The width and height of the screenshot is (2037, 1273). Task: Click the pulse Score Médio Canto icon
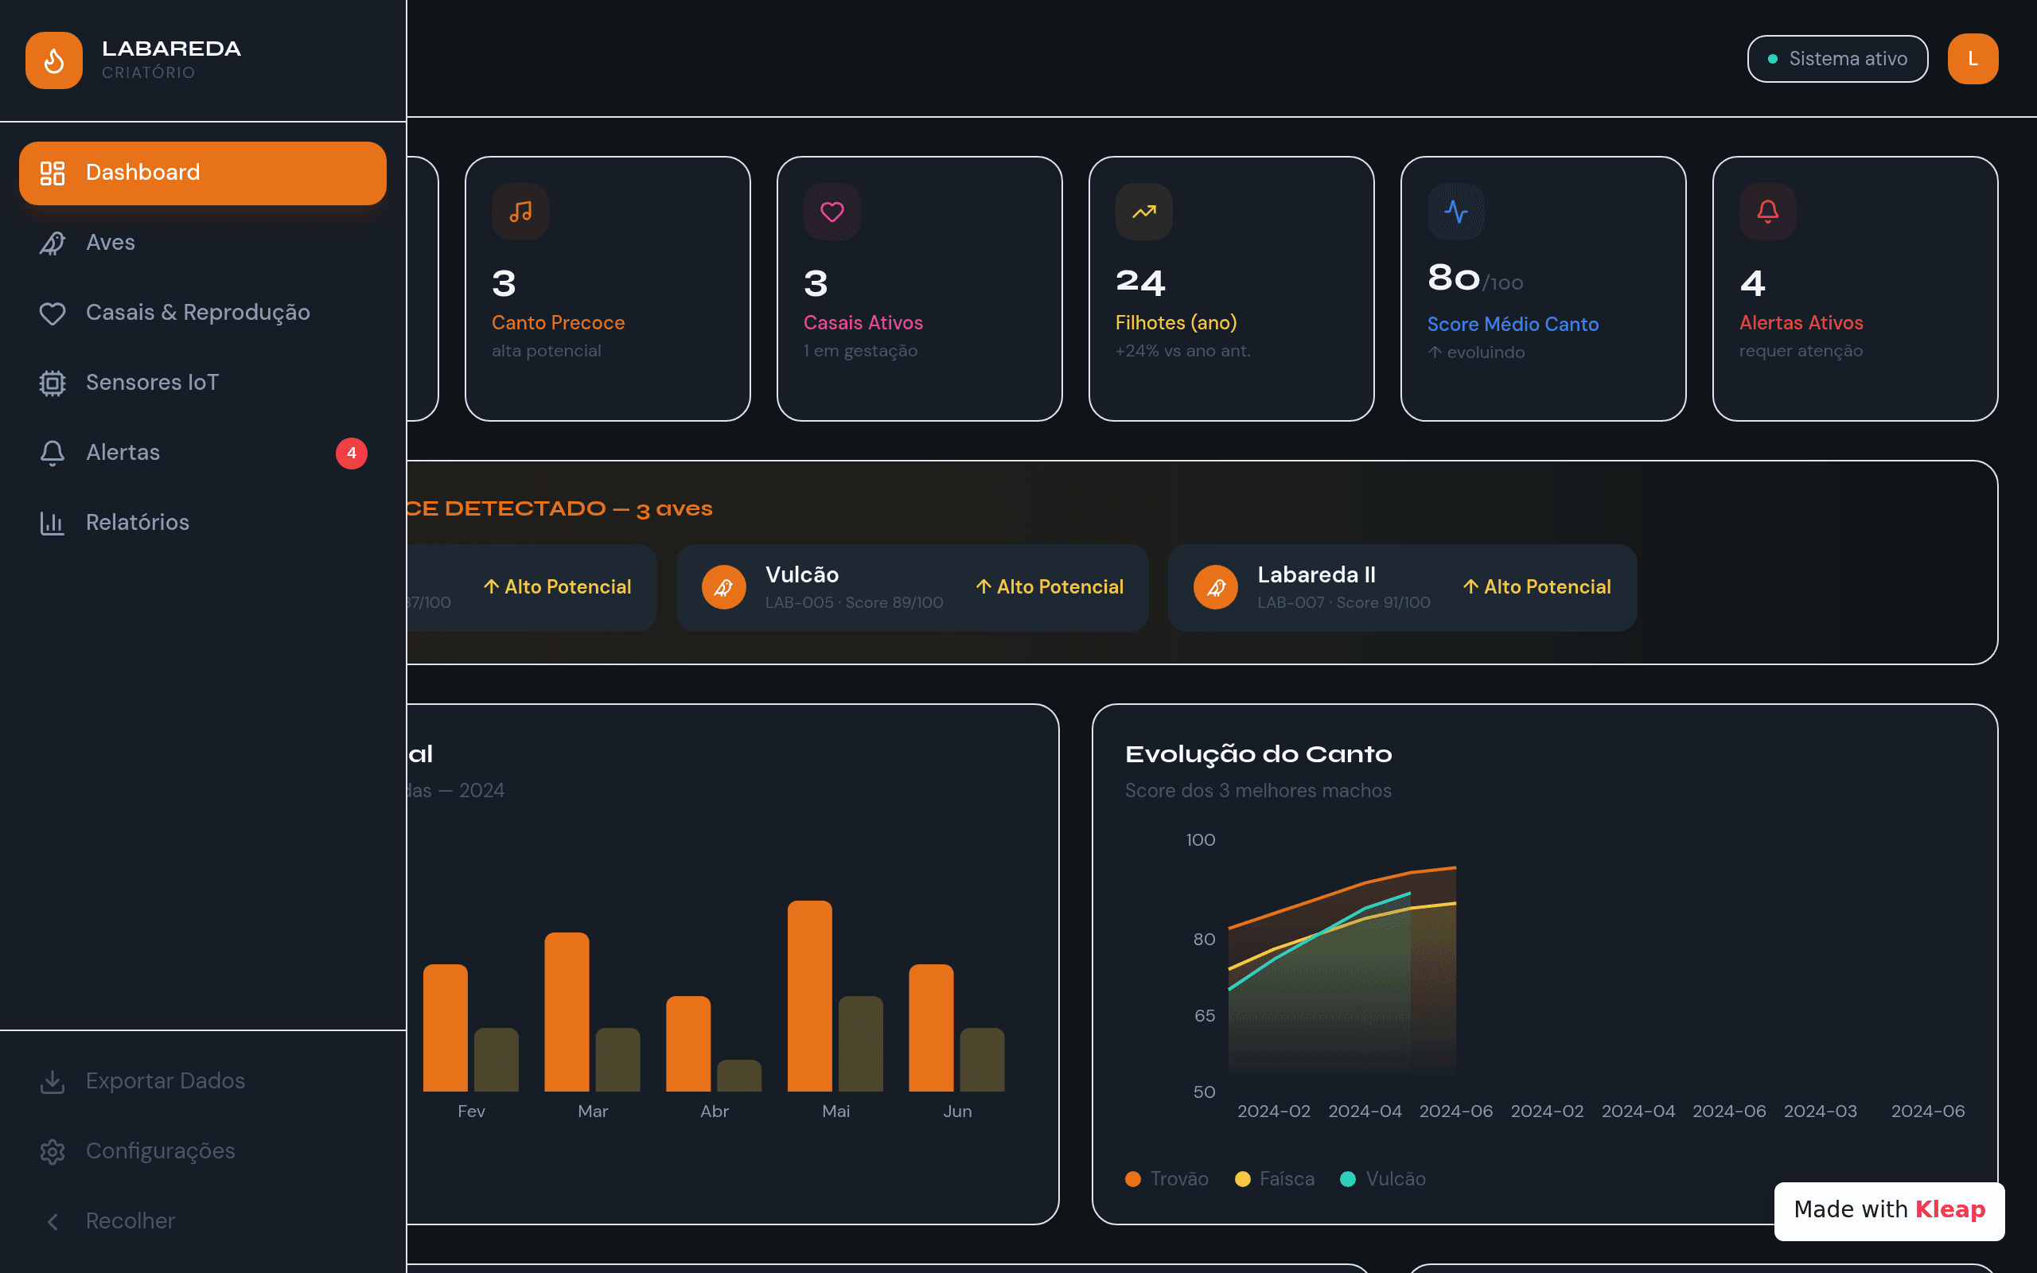click(x=1455, y=212)
